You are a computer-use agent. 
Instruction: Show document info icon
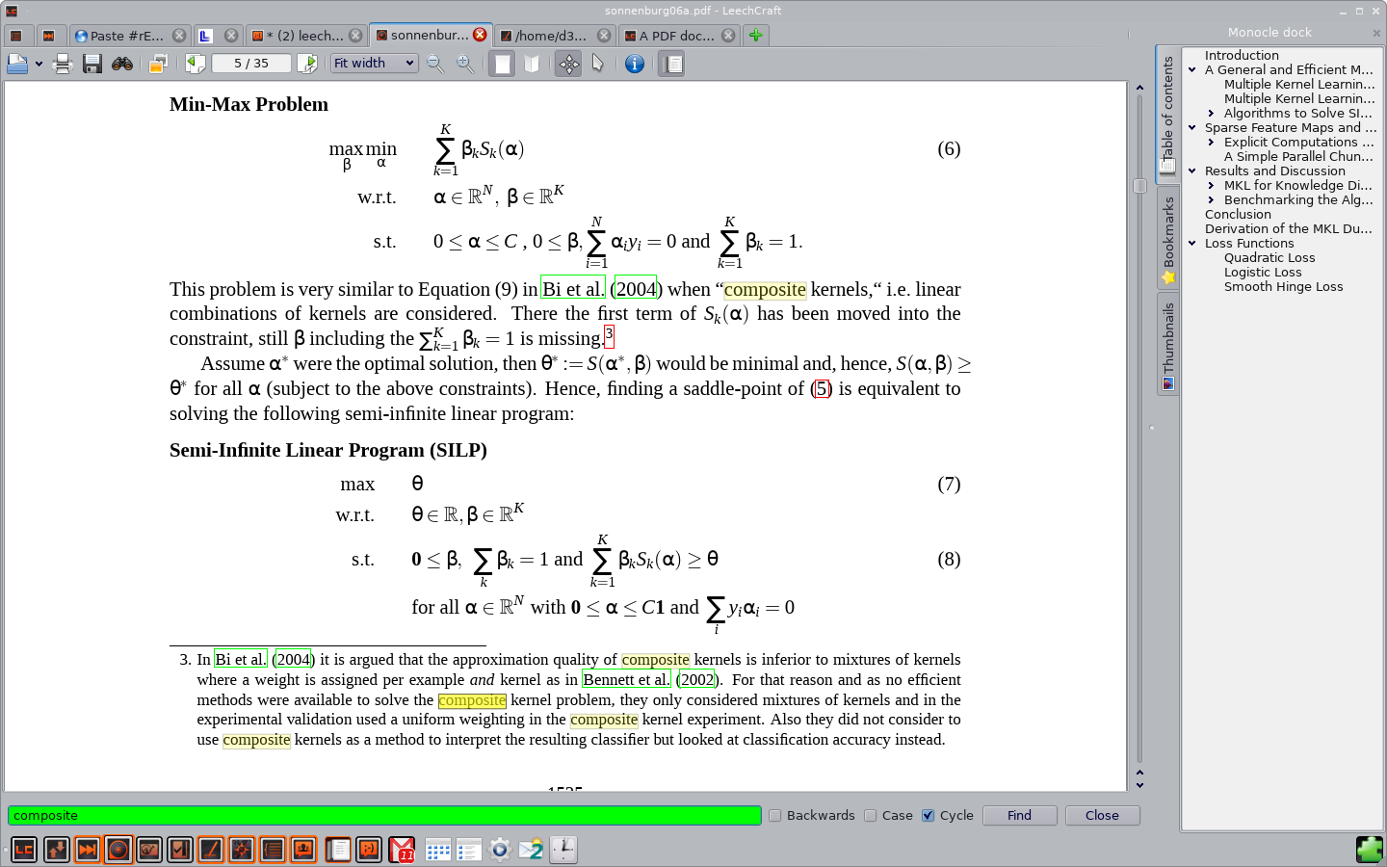634,64
